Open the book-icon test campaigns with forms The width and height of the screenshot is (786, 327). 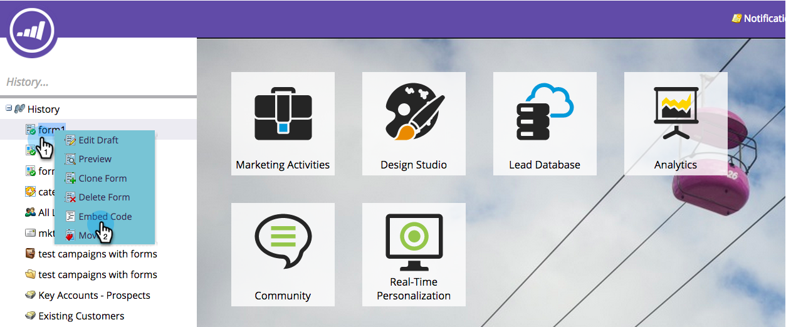(x=98, y=254)
